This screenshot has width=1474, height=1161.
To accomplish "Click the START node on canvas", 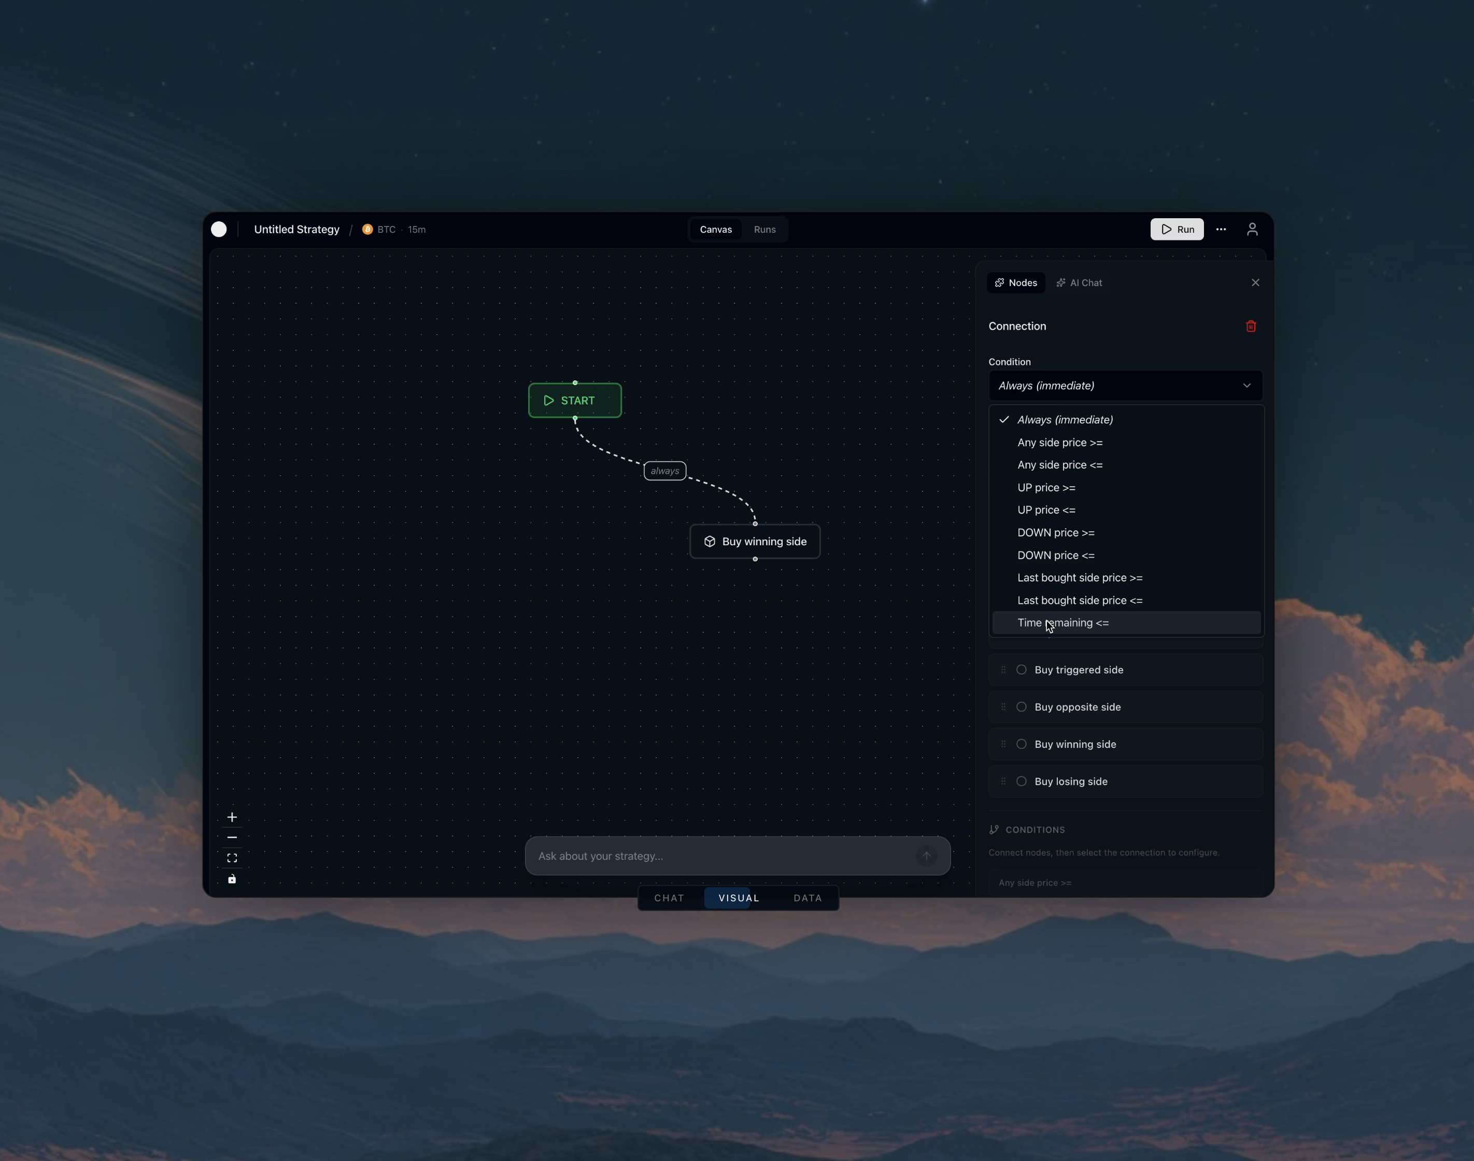I will click(575, 400).
